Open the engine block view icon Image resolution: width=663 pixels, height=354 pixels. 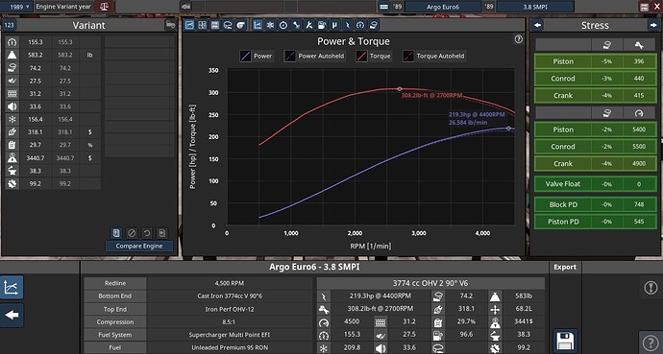pos(228,25)
